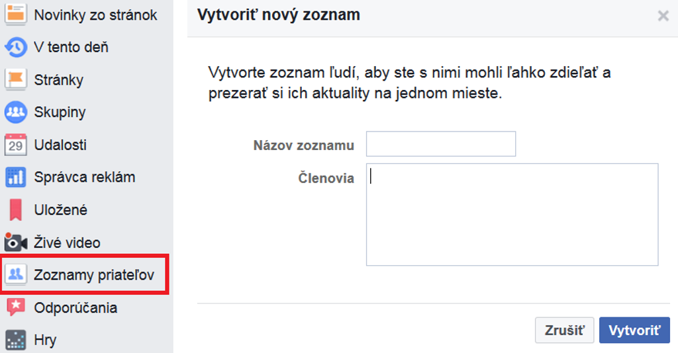
Task: Go to Udalosti in the sidebar
Action: point(60,145)
